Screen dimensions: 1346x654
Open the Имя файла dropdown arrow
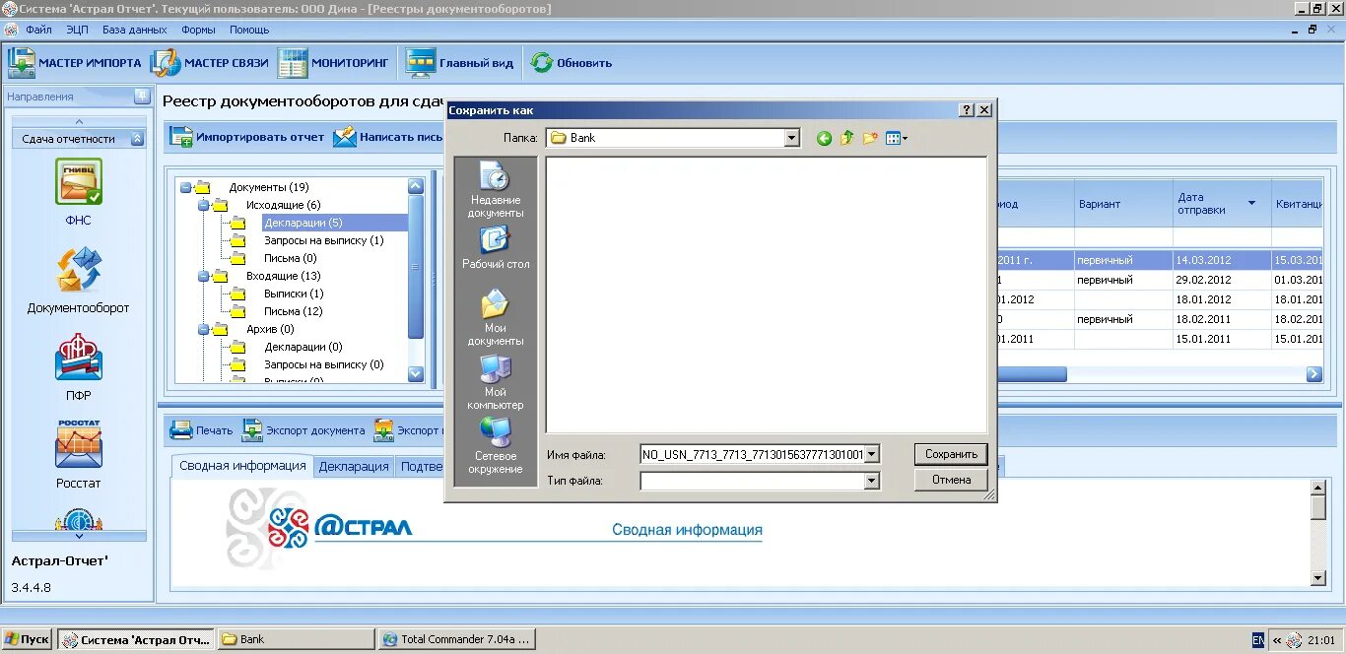[x=871, y=454]
